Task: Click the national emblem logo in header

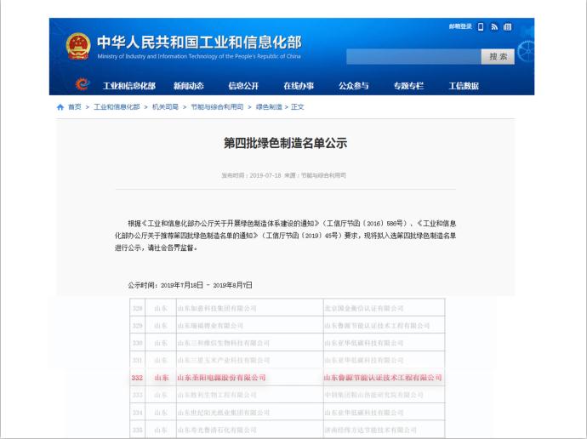Action: click(77, 48)
